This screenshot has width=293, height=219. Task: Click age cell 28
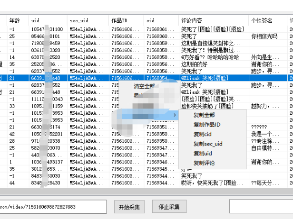12,141
